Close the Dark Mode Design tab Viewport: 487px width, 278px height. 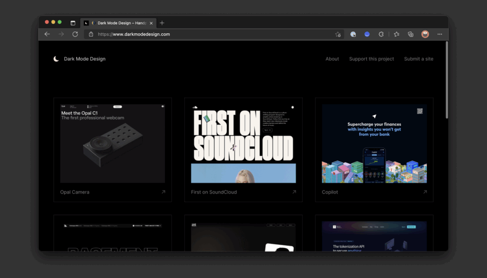[151, 23]
